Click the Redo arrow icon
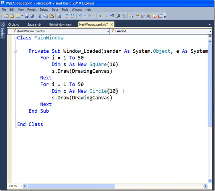 [89, 16]
